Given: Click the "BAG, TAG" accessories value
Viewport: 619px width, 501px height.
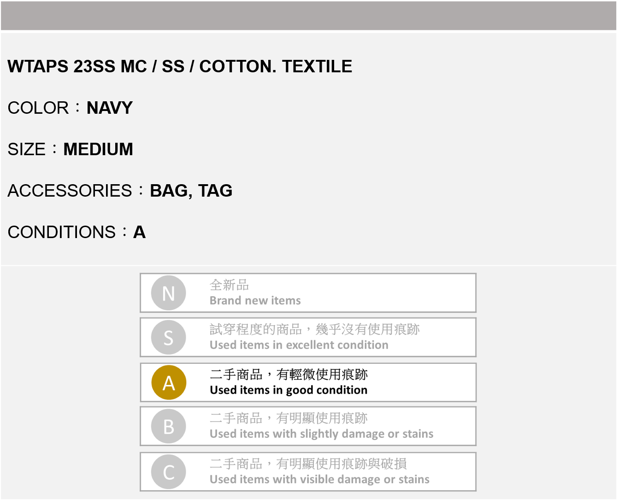Looking at the screenshot, I should click(191, 191).
